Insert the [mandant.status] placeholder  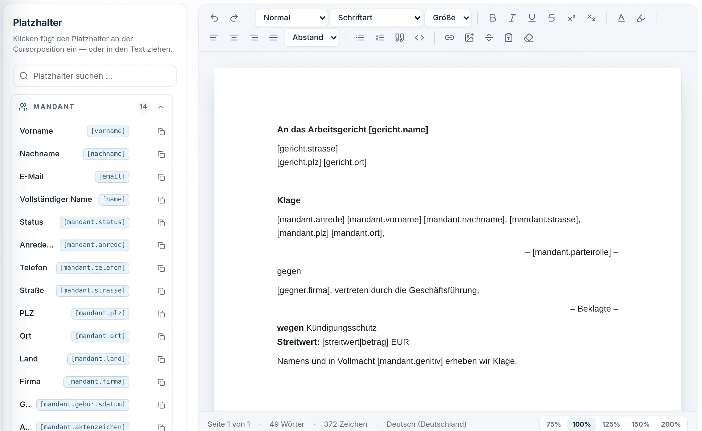(x=95, y=222)
